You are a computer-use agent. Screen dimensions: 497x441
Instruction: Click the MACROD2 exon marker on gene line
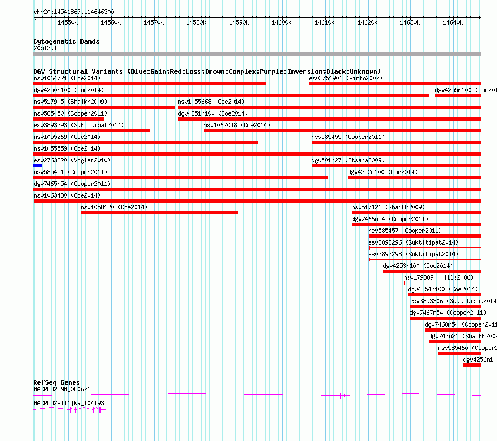pos(341,395)
